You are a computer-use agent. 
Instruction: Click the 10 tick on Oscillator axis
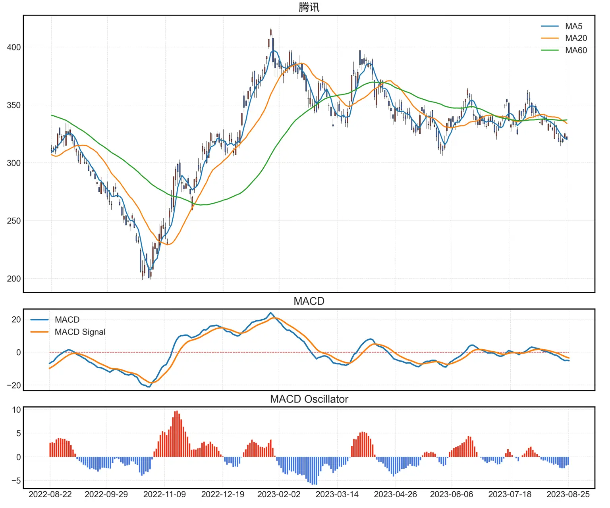click(16, 410)
